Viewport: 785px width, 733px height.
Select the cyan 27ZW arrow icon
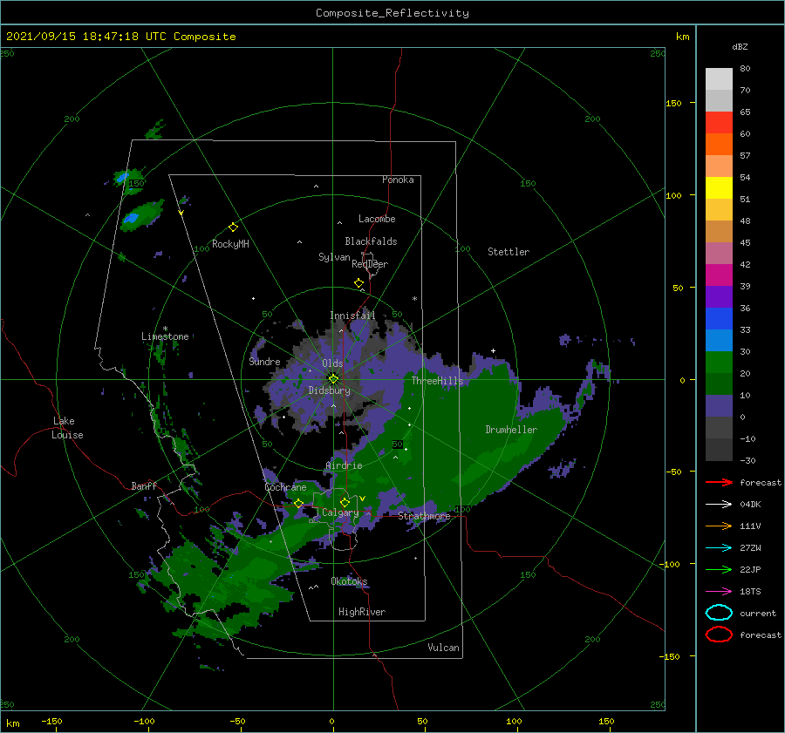[x=719, y=548]
